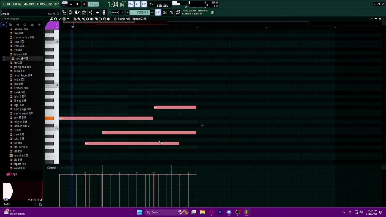
Task: Open the piano roll main menu arrow
Action: tap(47, 19)
